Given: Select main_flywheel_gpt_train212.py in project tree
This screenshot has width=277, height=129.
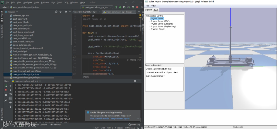Looking at the screenshot, I should click(x=27, y=71).
